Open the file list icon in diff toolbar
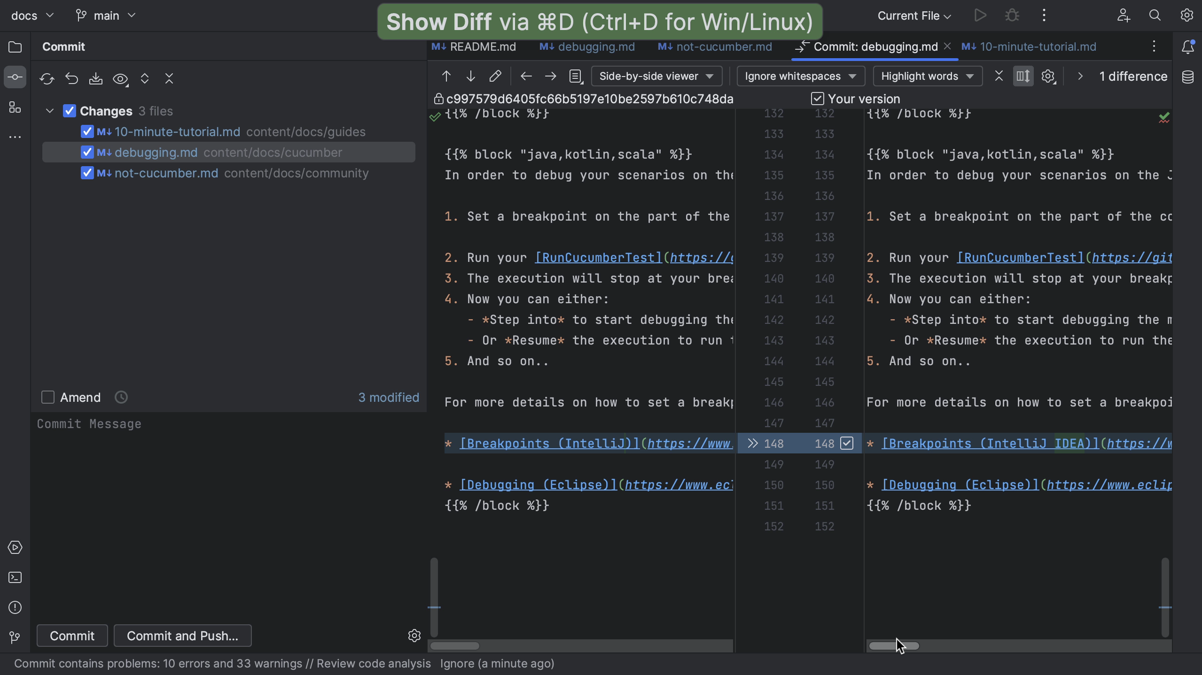Viewport: 1202px width, 675px height. pyautogui.click(x=576, y=76)
